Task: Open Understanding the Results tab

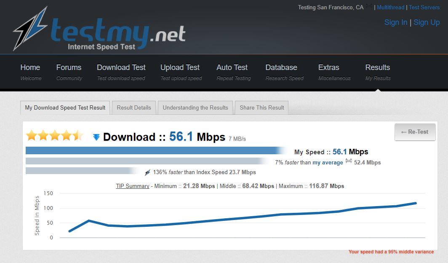Action: 195,108
